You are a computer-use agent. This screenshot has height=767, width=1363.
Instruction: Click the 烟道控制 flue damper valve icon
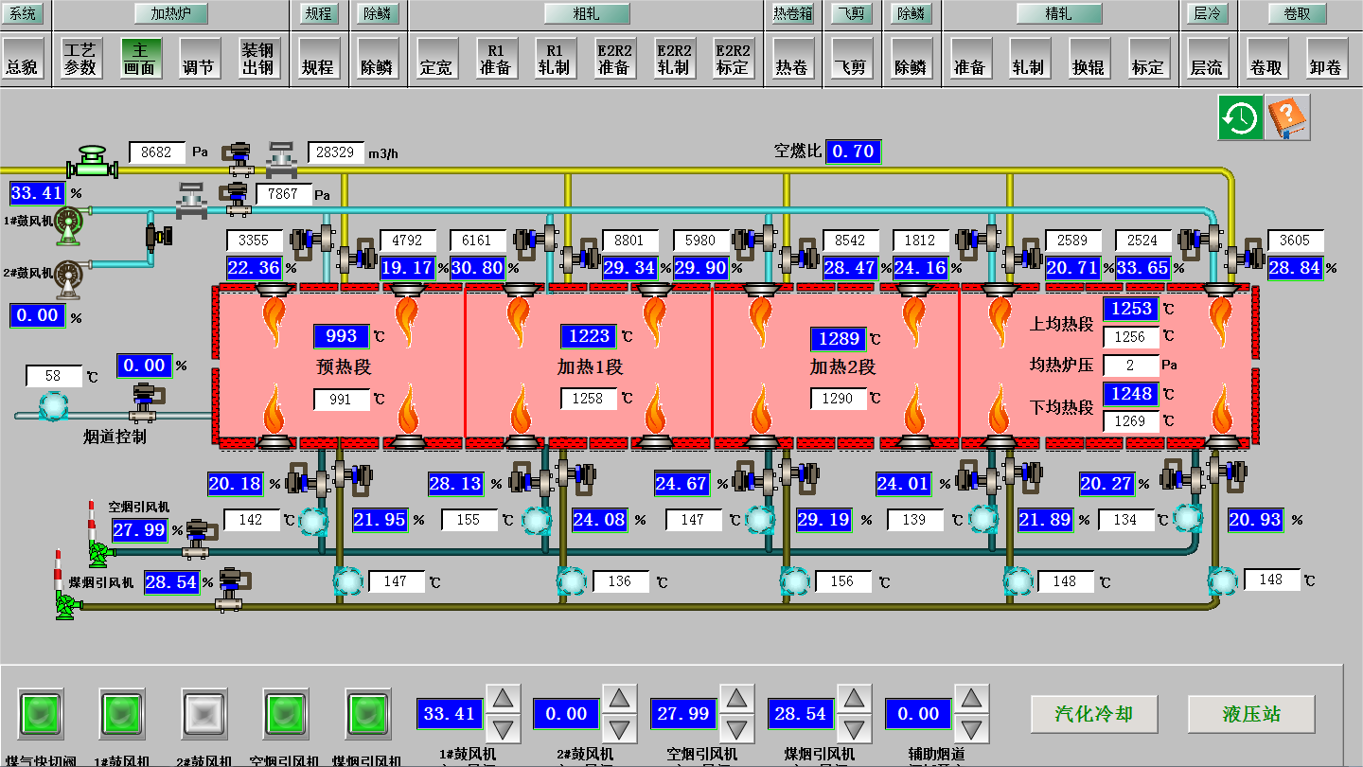point(144,401)
